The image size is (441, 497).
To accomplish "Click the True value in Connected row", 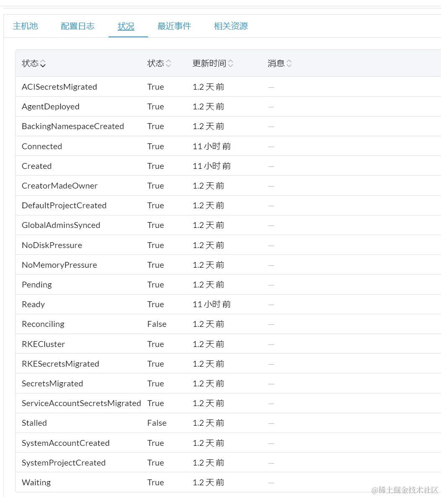I will click(x=155, y=146).
